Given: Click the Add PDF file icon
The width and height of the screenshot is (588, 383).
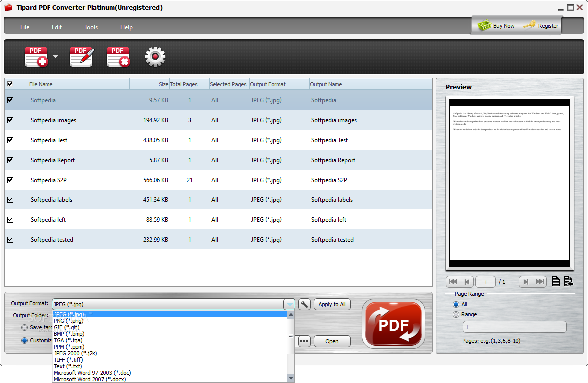Looking at the screenshot, I should 36,57.
